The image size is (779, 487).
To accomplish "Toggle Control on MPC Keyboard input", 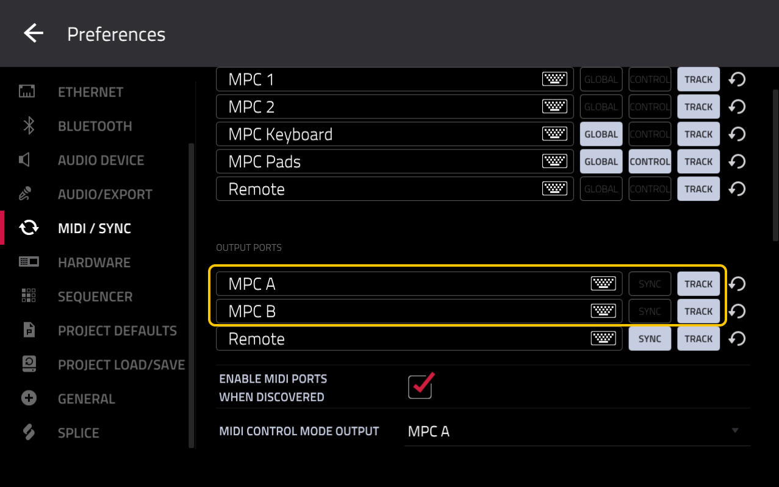I will [650, 134].
